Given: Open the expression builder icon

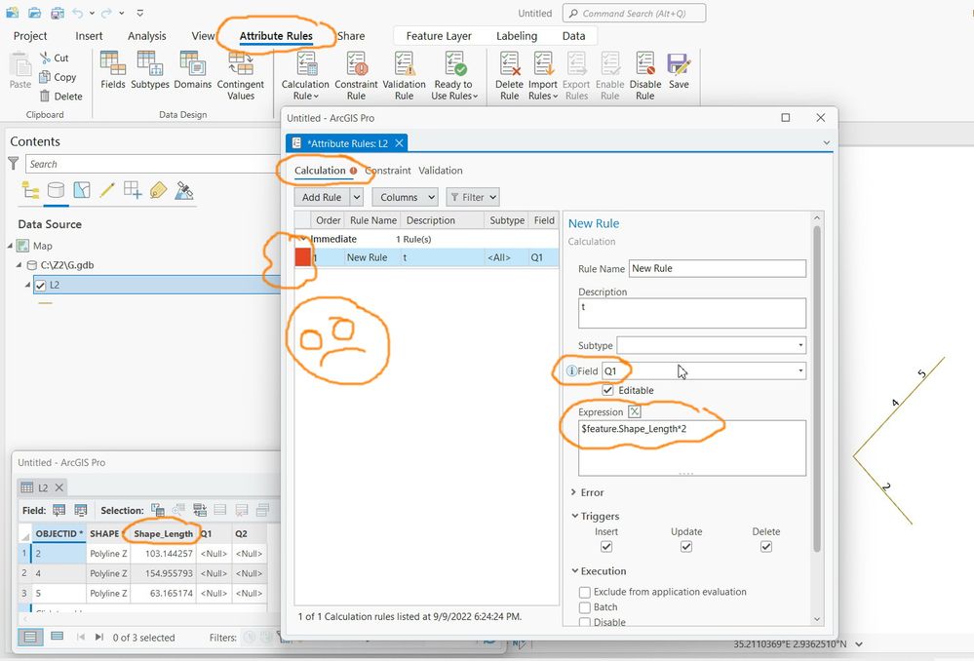Looking at the screenshot, I should (634, 411).
